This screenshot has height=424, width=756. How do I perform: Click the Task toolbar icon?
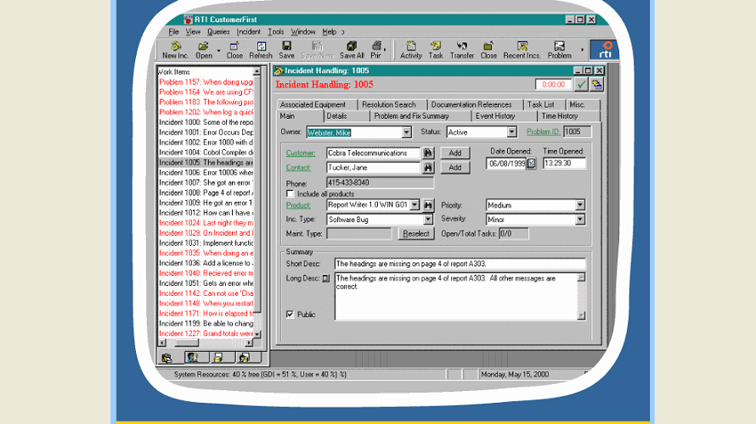(x=436, y=50)
